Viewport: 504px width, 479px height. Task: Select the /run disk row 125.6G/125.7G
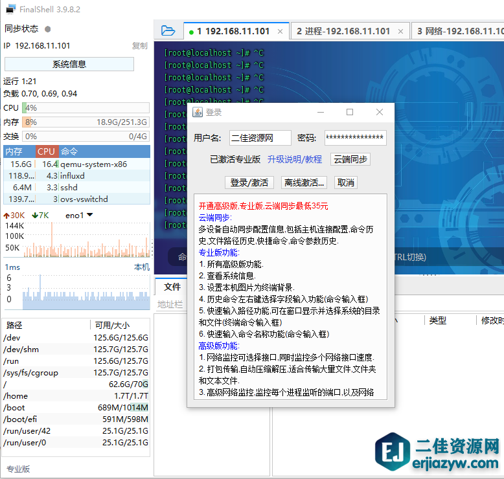(x=76, y=361)
